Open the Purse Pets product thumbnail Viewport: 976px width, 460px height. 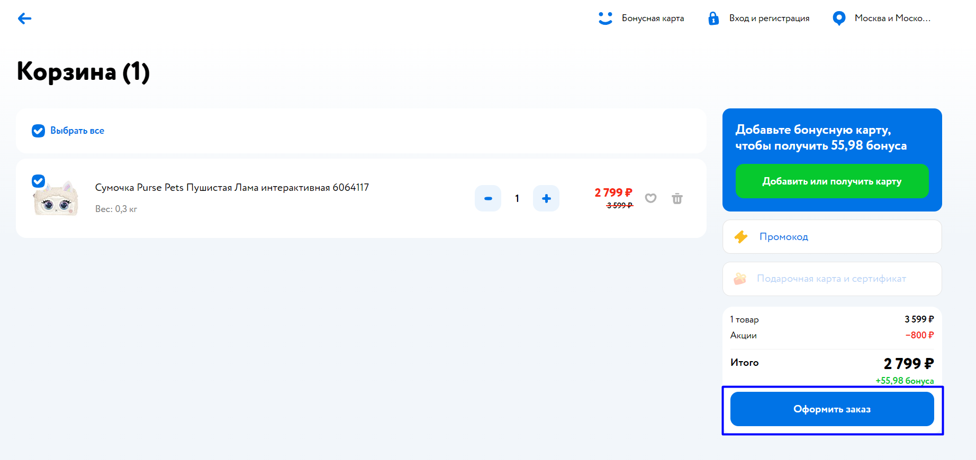coord(56,198)
